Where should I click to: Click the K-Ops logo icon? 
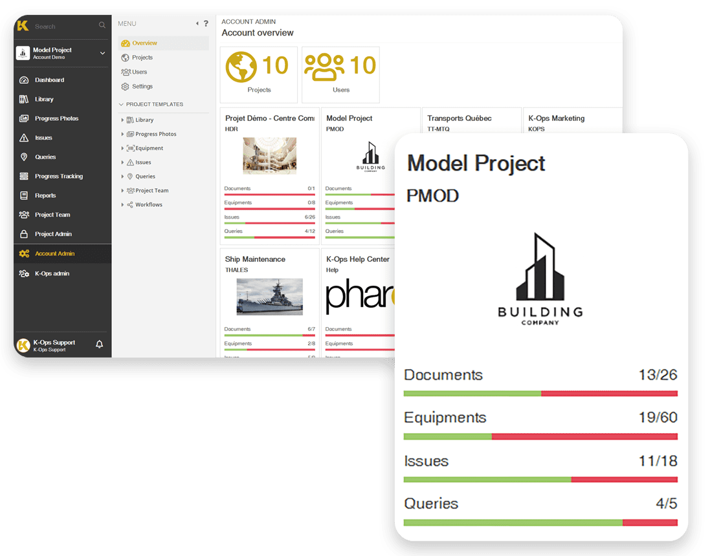[x=23, y=26]
